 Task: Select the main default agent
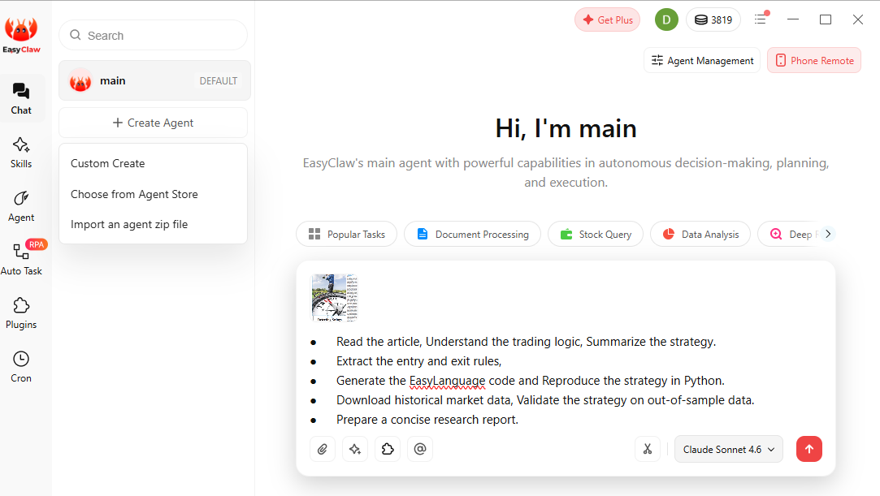click(x=155, y=80)
